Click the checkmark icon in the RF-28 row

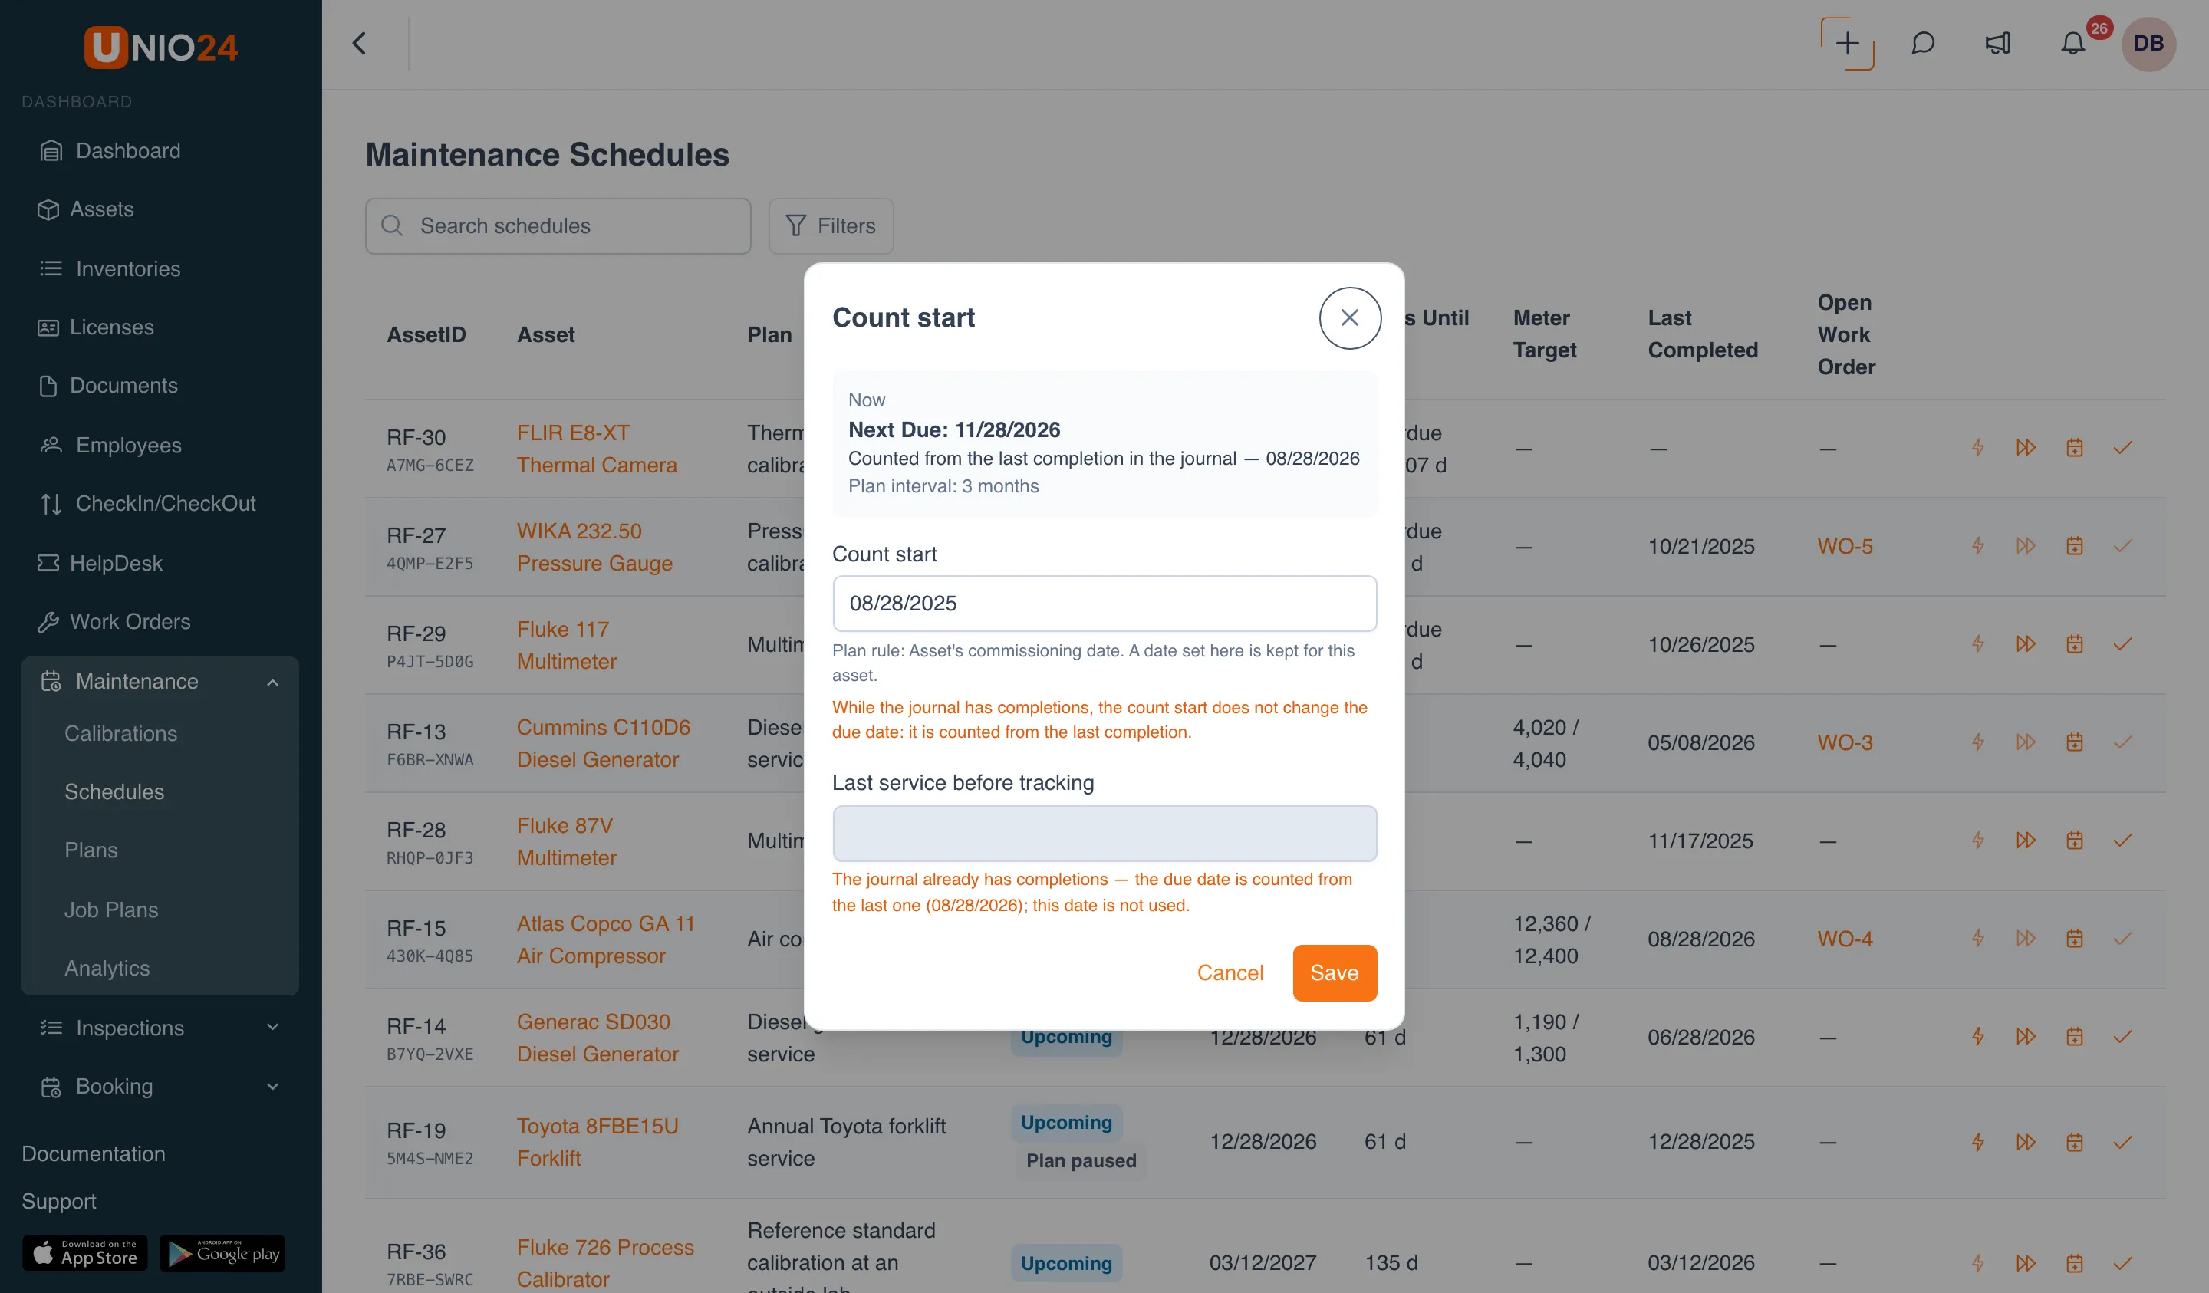point(2122,841)
